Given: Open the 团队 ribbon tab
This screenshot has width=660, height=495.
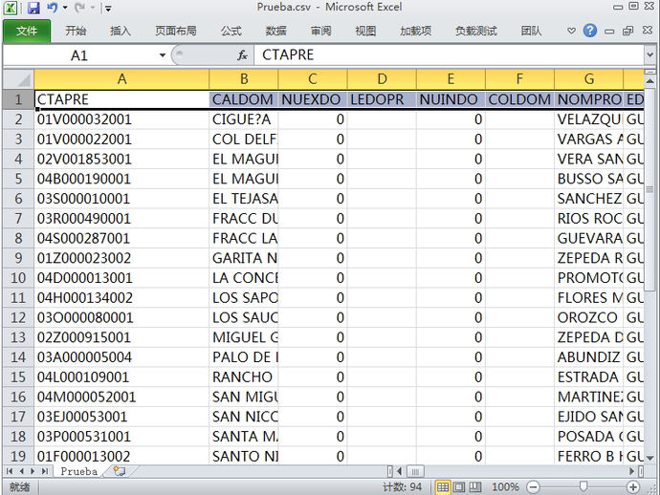Looking at the screenshot, I should tap(531, 31).
